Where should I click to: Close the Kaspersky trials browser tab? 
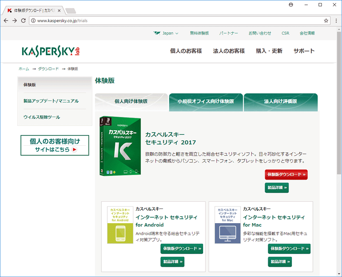pyautogui.click(x=59, y=10)
